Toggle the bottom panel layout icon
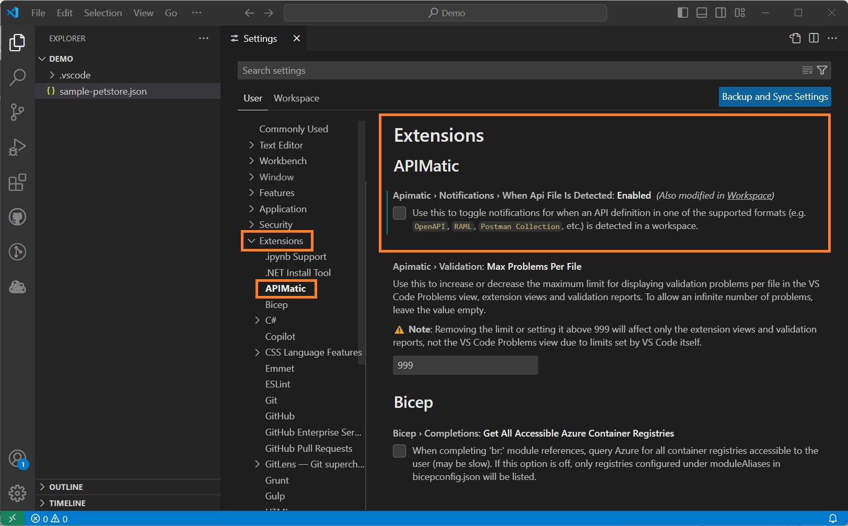 tap(702, 13)
